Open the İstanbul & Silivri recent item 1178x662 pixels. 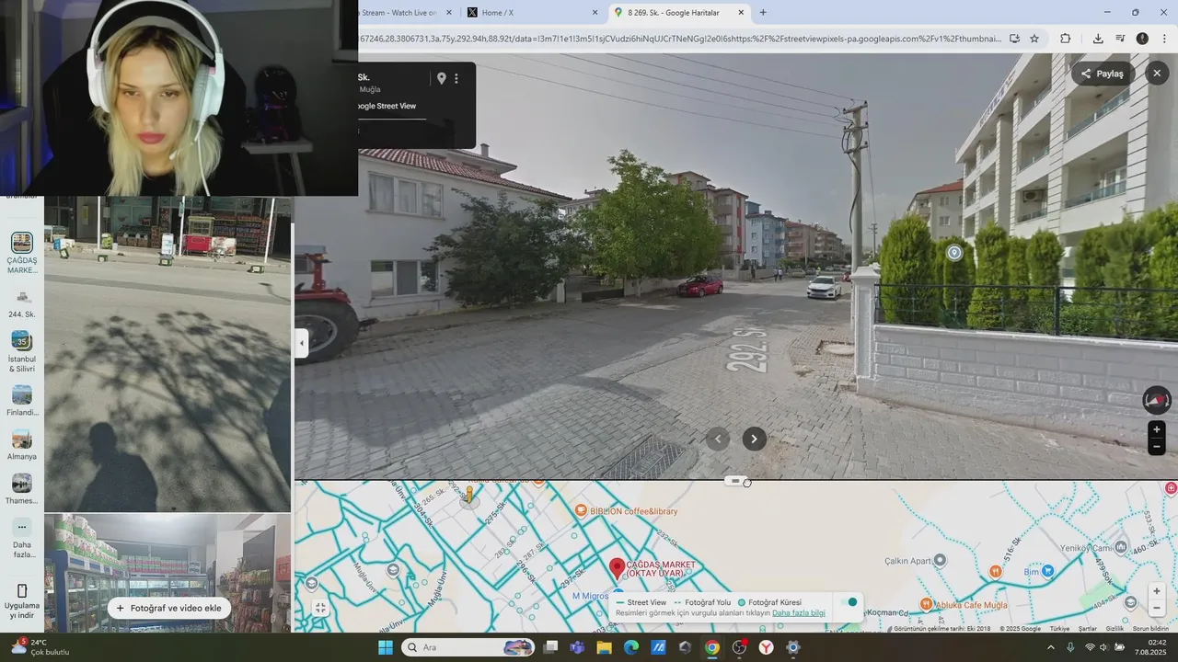pos(22,351)
